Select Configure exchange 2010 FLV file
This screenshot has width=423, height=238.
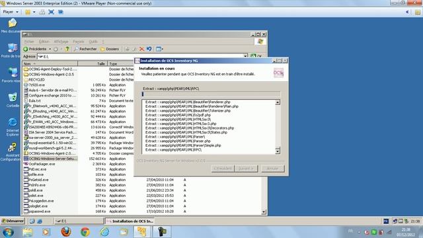click(50, 95)
